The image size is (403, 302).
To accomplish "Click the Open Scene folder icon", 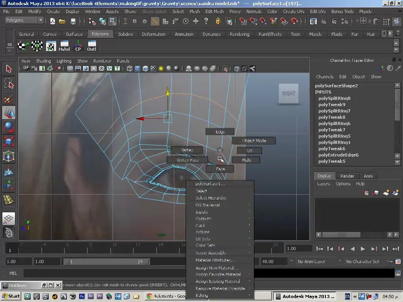I will coord(62,21).
